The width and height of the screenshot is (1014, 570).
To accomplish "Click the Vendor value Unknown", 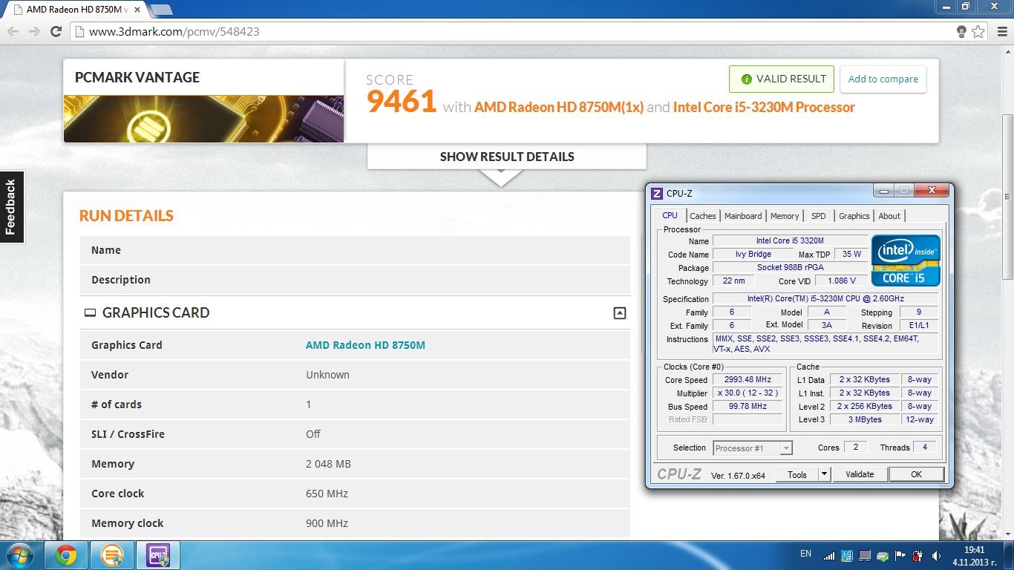I will pos(327,375).
